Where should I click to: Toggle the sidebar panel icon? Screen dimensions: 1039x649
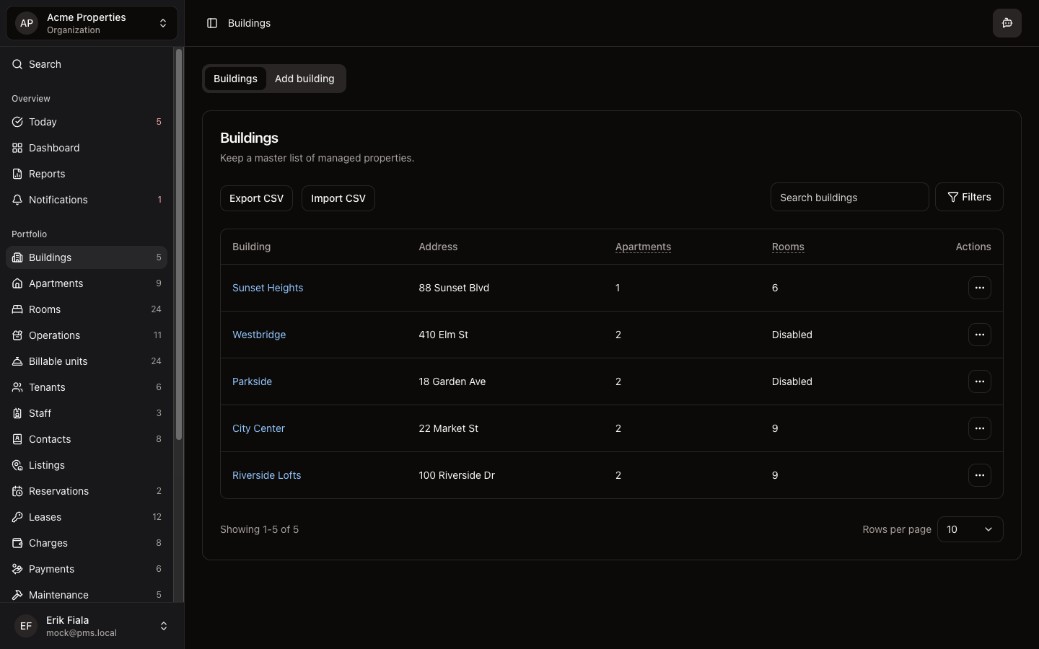click(x=212, y=23)
